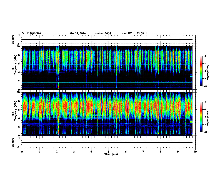
Task: Click the -10 label on ch.2 color bar
Action: (x=206, y=132)
